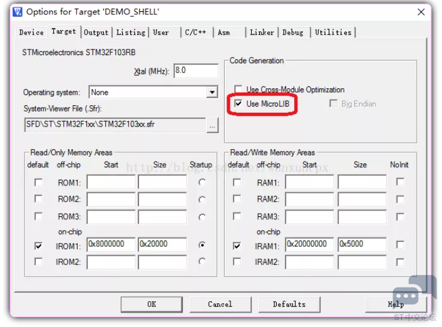The height and width of the screenshot is (327, 442).
Task: Check the IRAM1 NoInit checkbox
Action: [400, 245]
